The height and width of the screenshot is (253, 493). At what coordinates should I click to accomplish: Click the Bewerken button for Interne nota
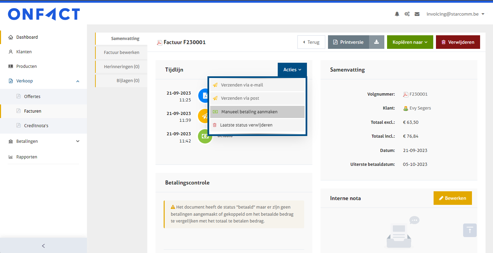[x=452, y=198]
